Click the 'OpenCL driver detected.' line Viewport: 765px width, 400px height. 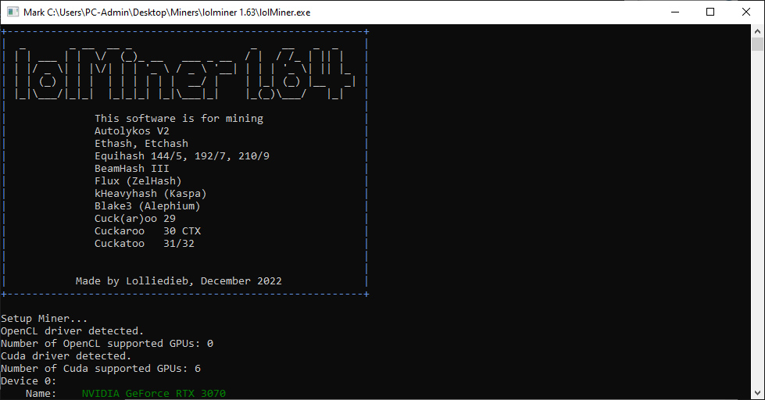pos(72,330)
